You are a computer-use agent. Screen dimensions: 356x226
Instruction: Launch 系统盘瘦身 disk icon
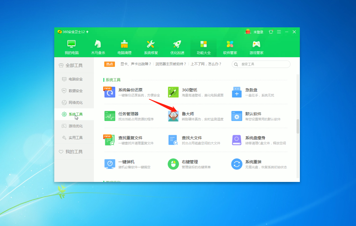click(237, 140)
